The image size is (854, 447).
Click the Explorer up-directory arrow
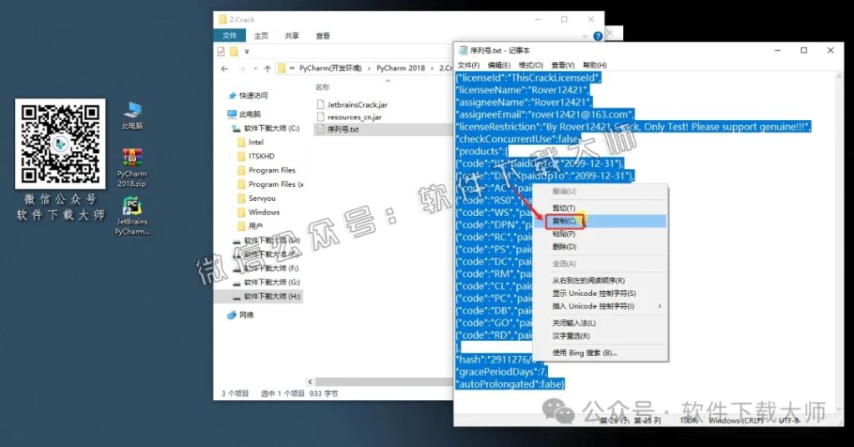coord(268,68)
